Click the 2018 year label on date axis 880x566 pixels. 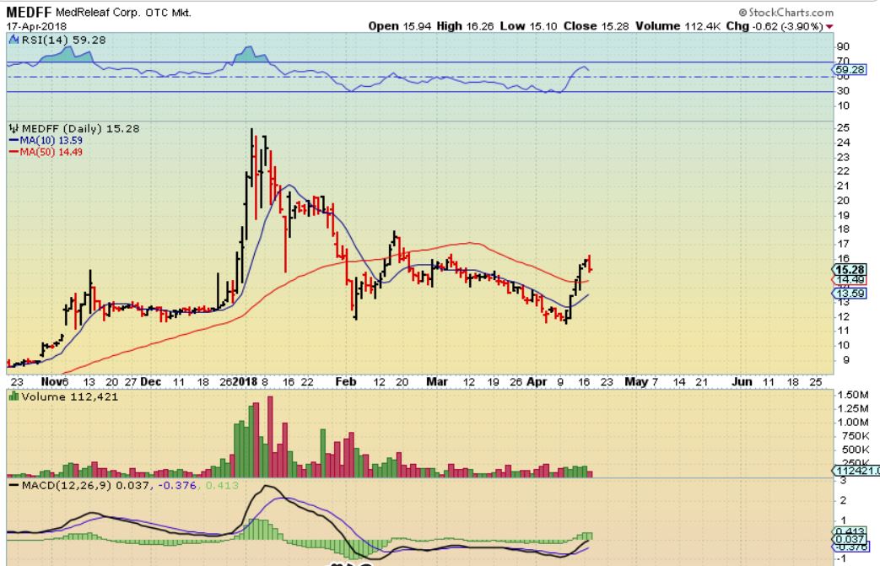[245, 381]
